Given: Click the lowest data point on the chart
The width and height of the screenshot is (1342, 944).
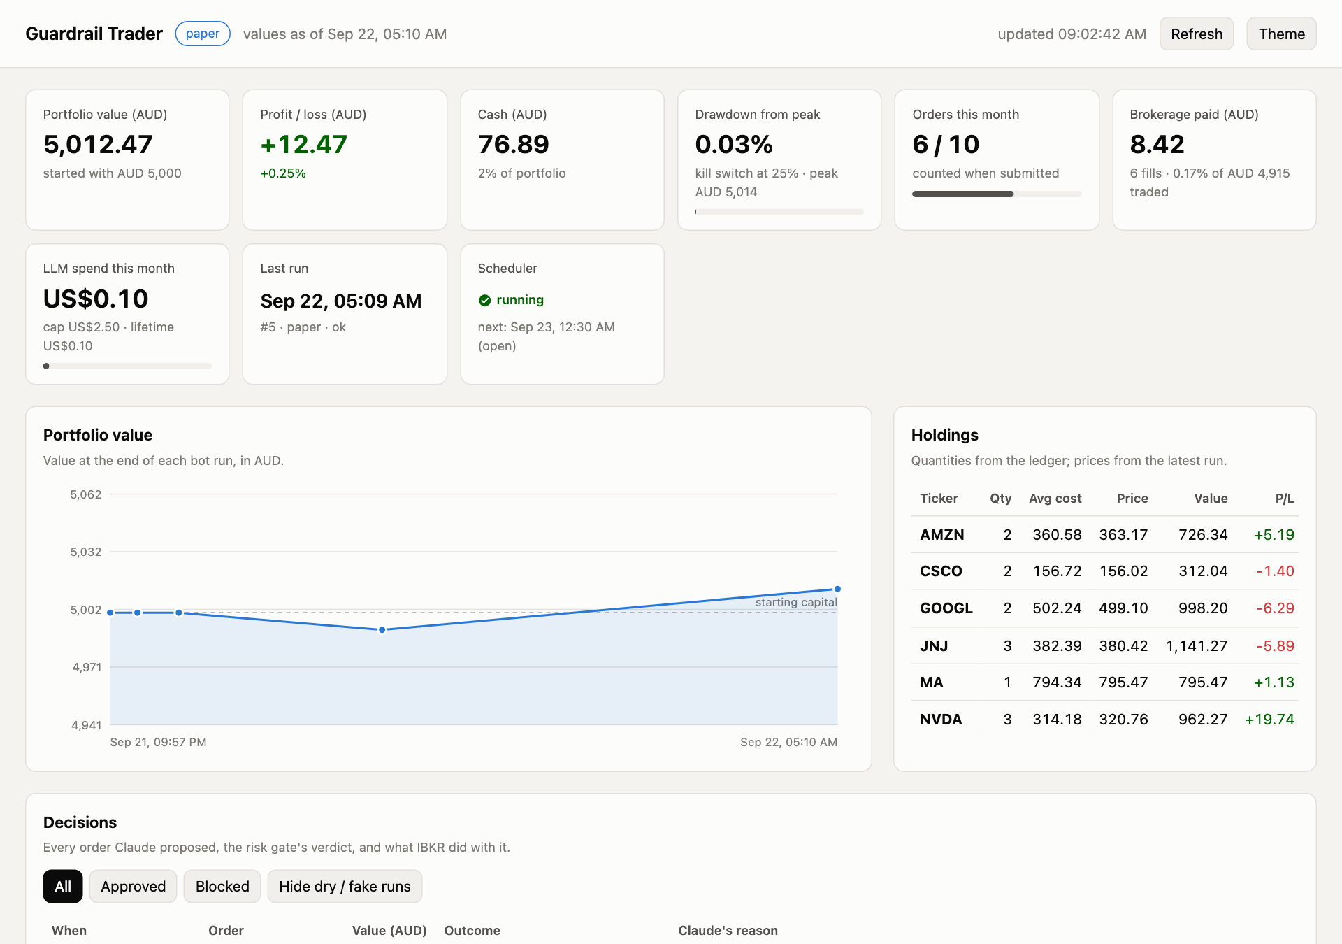Looking at the screenshot, I should (x=382, y=630).
